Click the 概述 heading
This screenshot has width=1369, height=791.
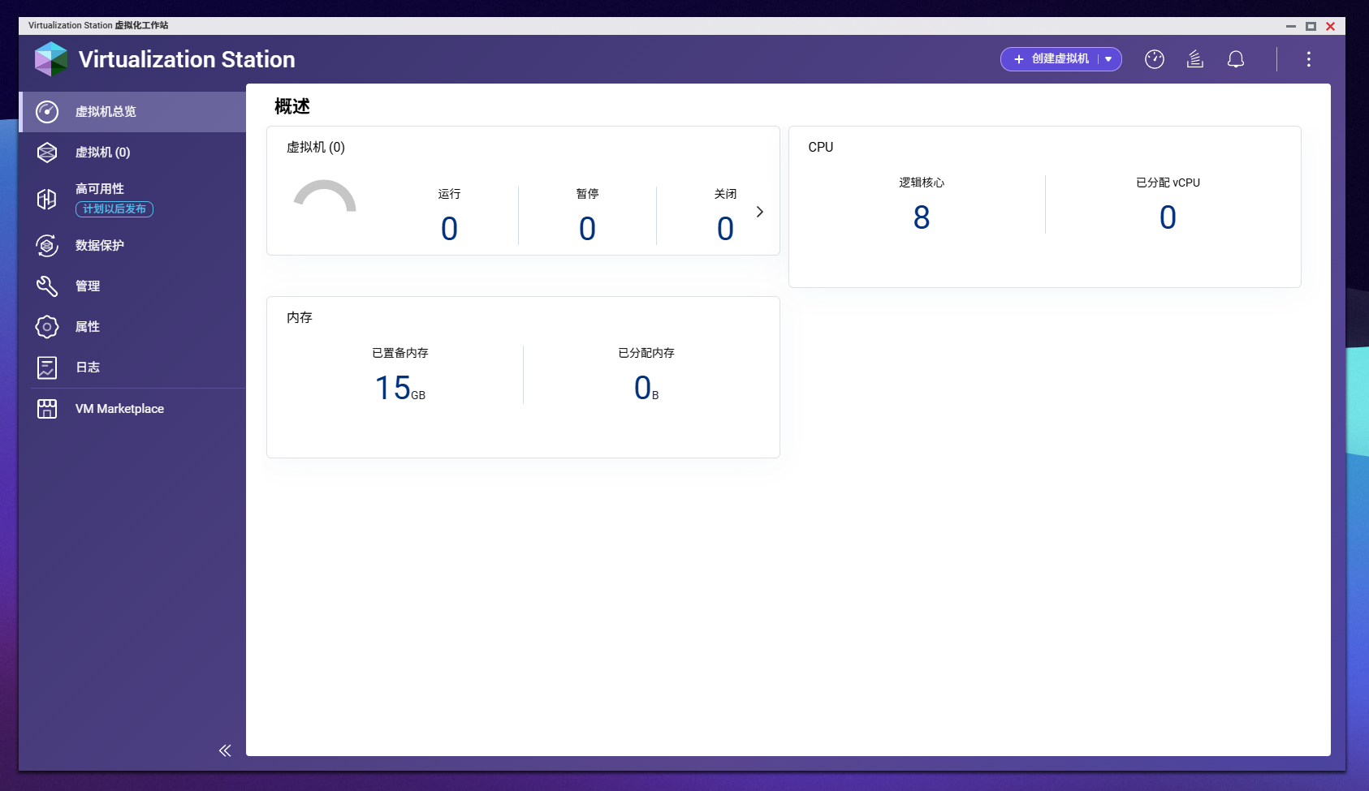(292, 106)
